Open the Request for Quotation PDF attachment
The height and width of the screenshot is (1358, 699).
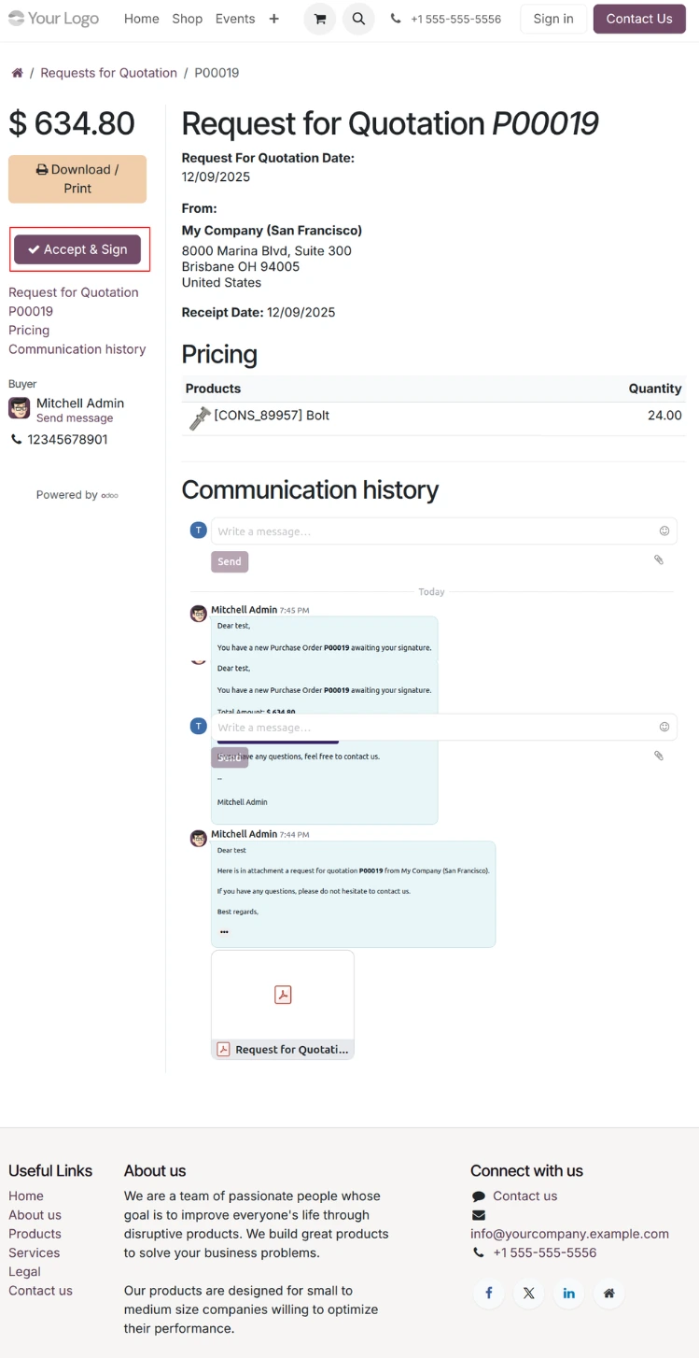tap(283, 1004)
